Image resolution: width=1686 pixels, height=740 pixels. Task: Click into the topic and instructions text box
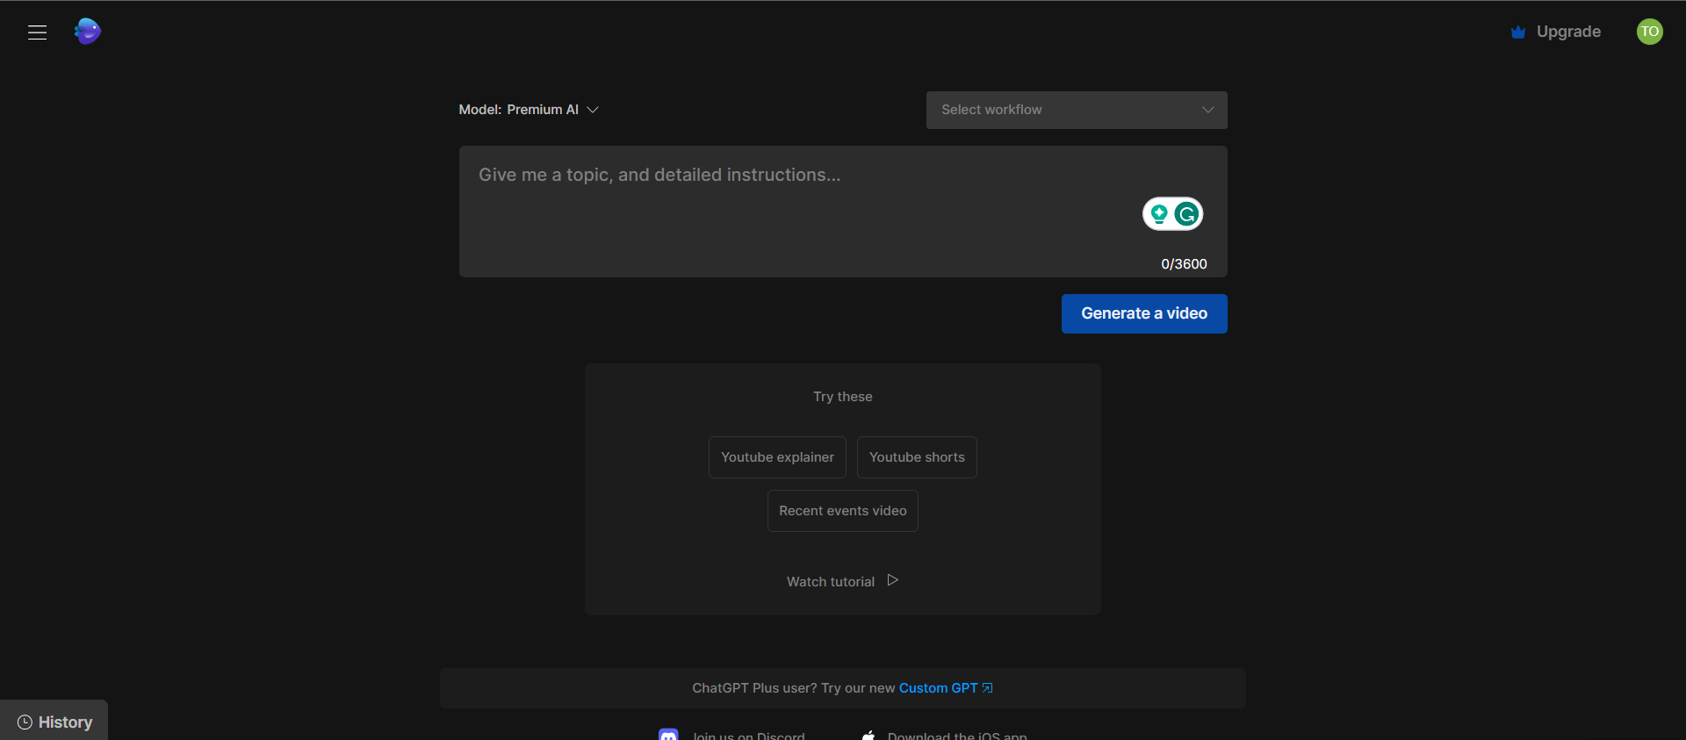[843, 212]
